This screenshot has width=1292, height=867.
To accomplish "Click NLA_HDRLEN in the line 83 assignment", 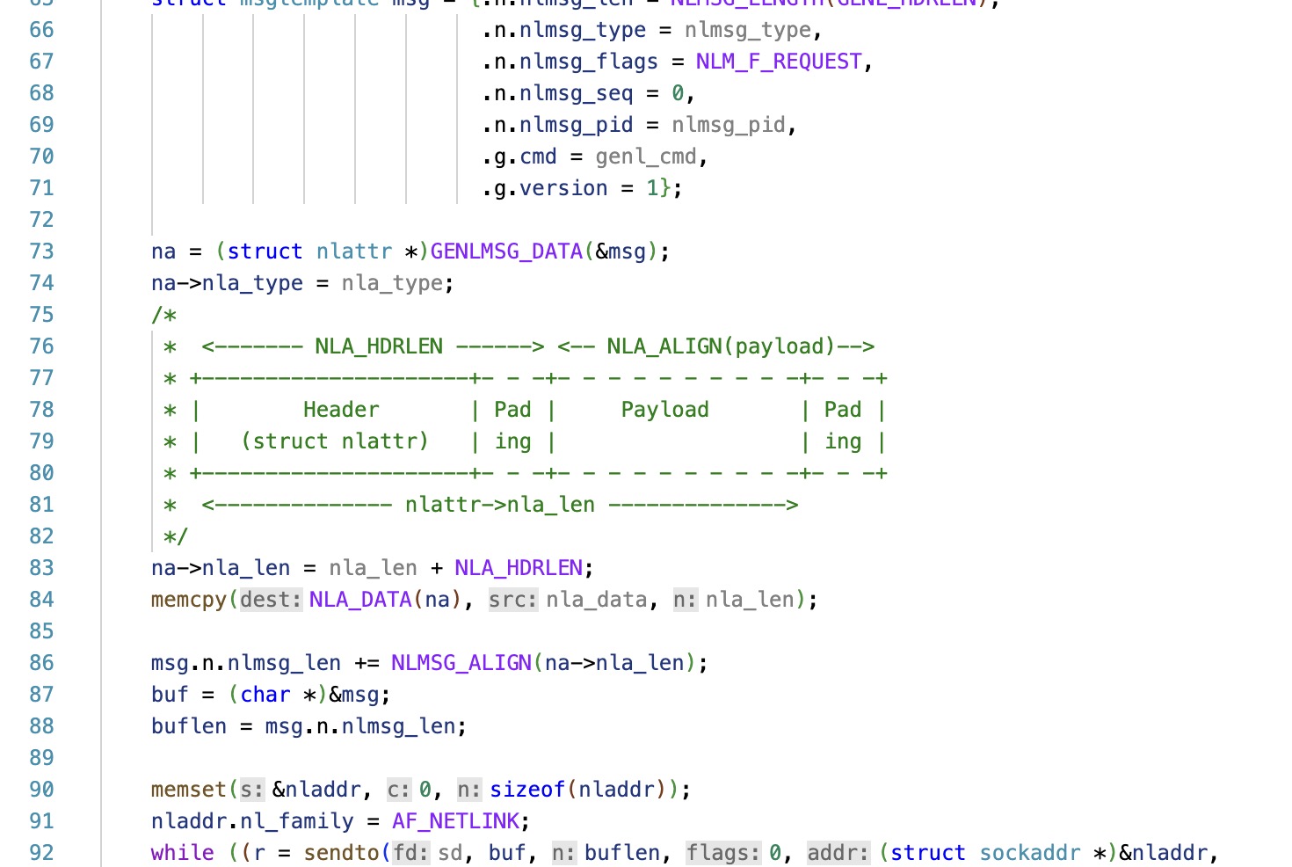I will coord(519,568).
